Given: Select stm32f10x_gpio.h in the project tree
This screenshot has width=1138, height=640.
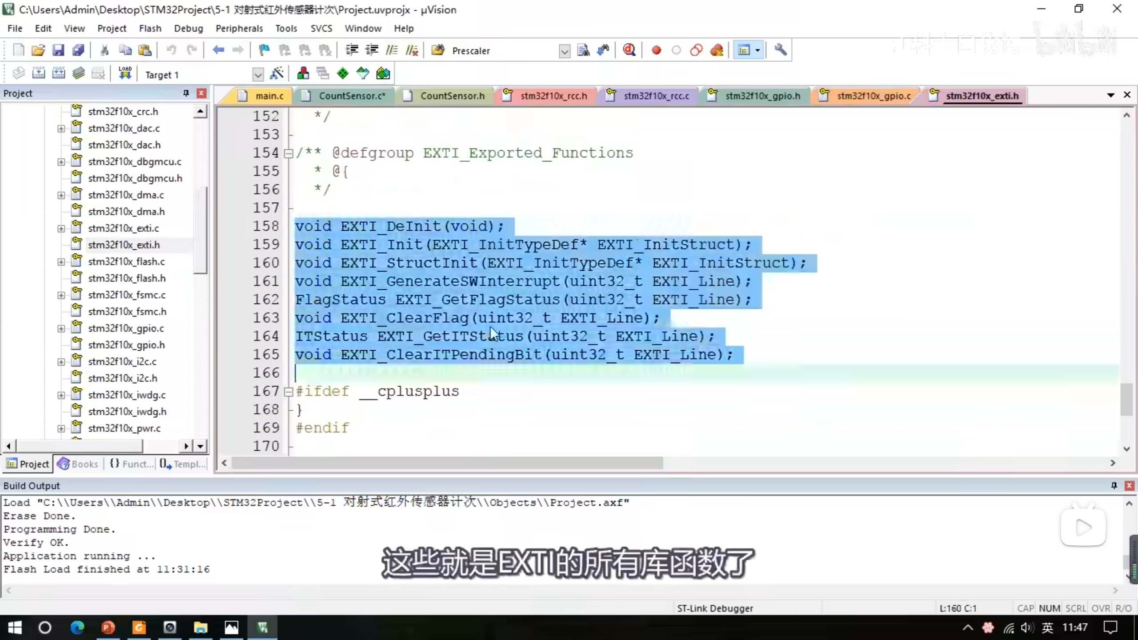Looking at the screenshot, I should coord(126,345).
